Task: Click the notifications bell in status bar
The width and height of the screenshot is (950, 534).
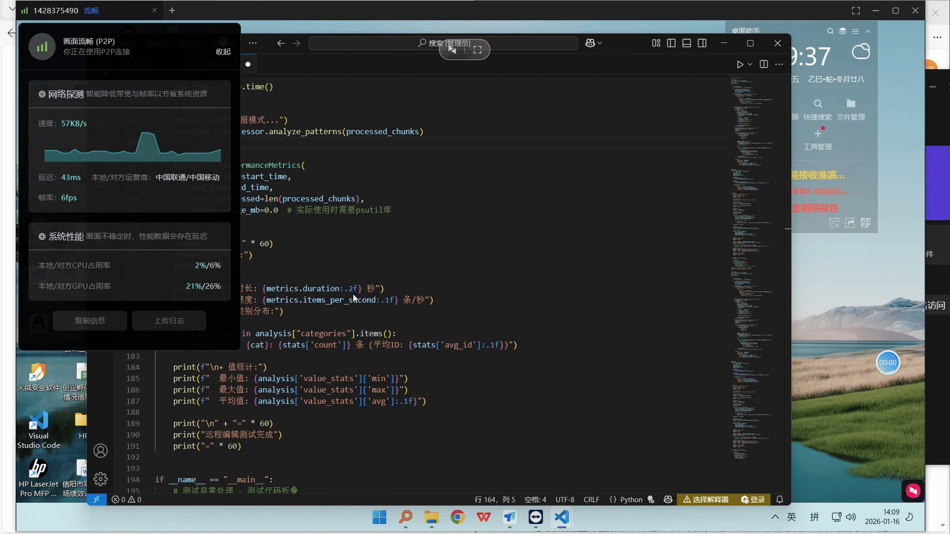Action: 779,500
